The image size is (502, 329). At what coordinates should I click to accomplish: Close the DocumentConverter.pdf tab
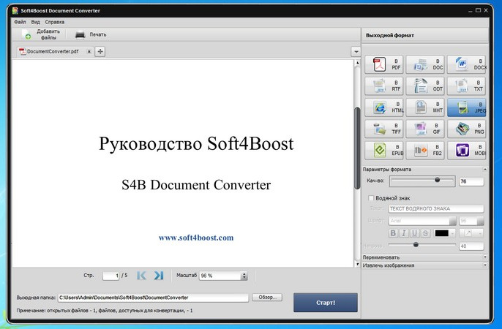89,51
